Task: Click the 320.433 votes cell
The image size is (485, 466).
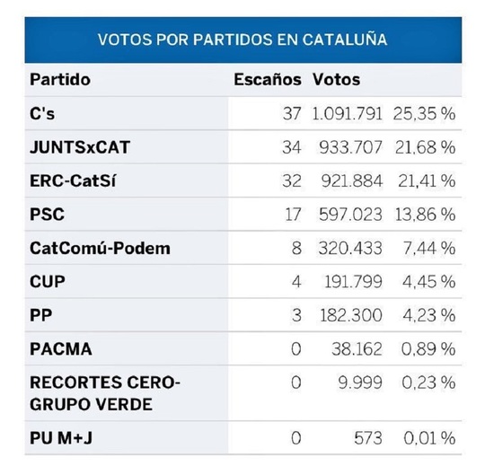Action: pyautogui.click(x=350, y=249)
